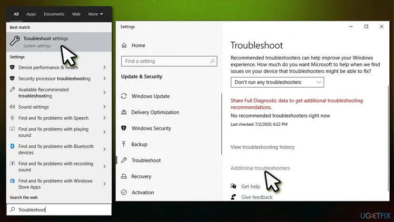Viewport: 394px width, 222px height.
Task: Focus the Find a setting search field
Action: [x=169, y=61]
